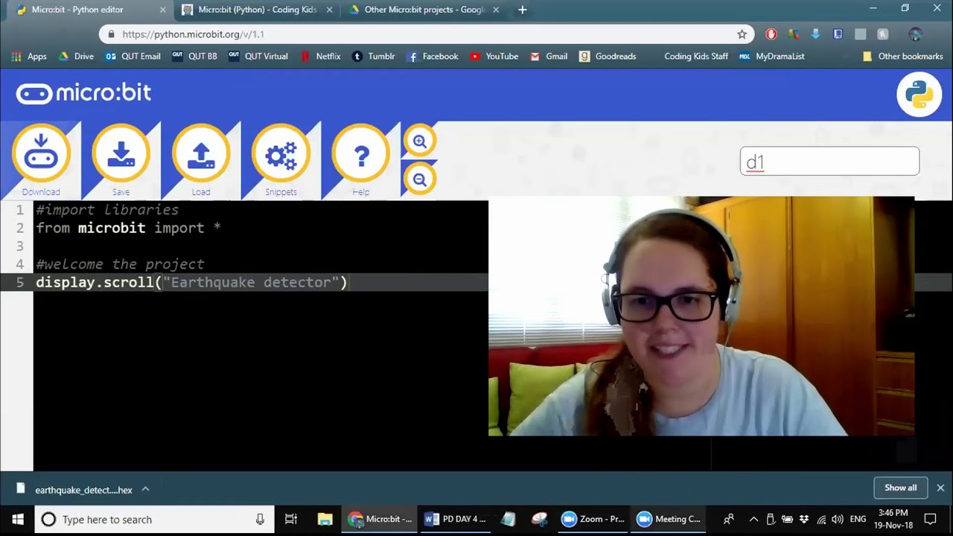Open the Other bookmarks folder
Screen dimensions: 953x536
click(902, 56)
